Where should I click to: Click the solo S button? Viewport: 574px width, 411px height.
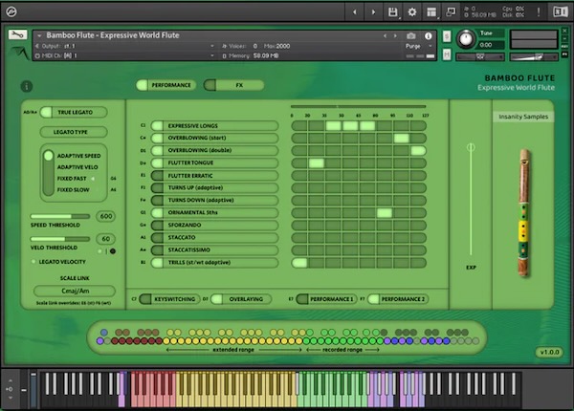[447, 36]
